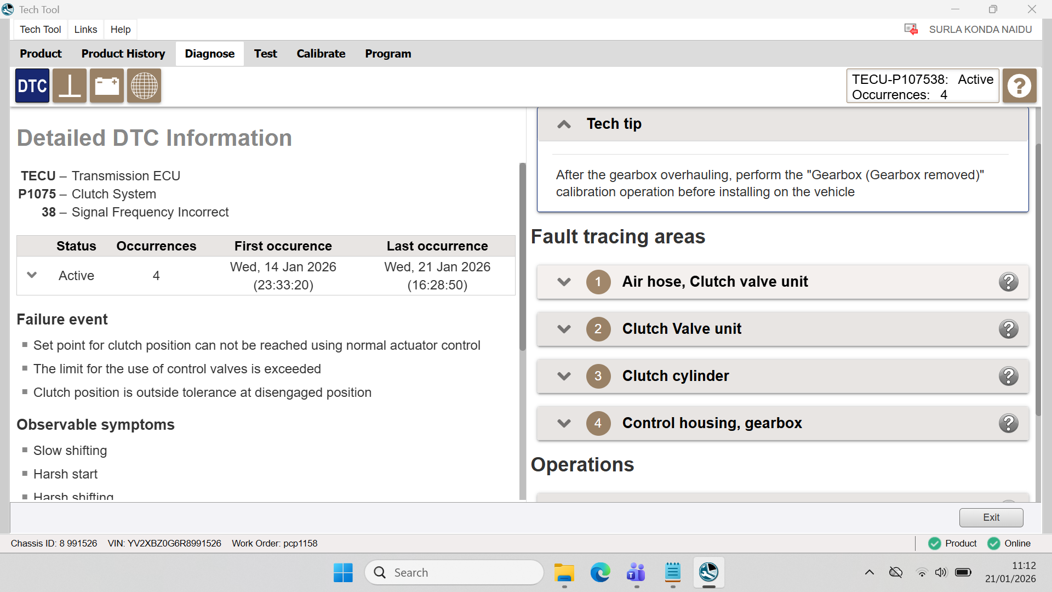Viewport: 1052px width, 592px height.
Task: Launch Microsoft Edge from the taskbar
Action: click(600, 573)
